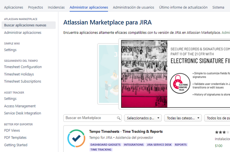
Task: Select the DASHBOARD GADGETS tag
Action: tap(105, 145)
